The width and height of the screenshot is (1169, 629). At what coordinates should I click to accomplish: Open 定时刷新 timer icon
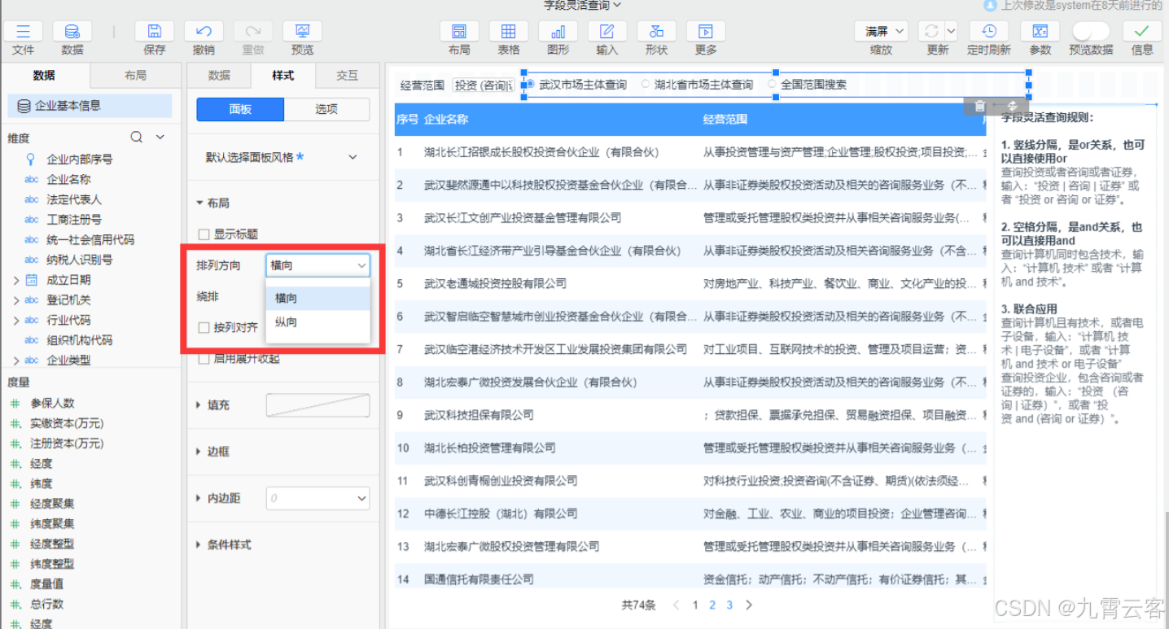point(989,31)
